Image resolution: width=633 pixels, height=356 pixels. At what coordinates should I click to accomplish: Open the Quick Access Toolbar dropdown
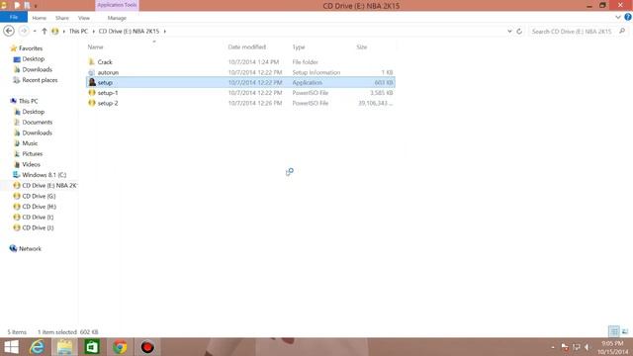pos(36,6)
